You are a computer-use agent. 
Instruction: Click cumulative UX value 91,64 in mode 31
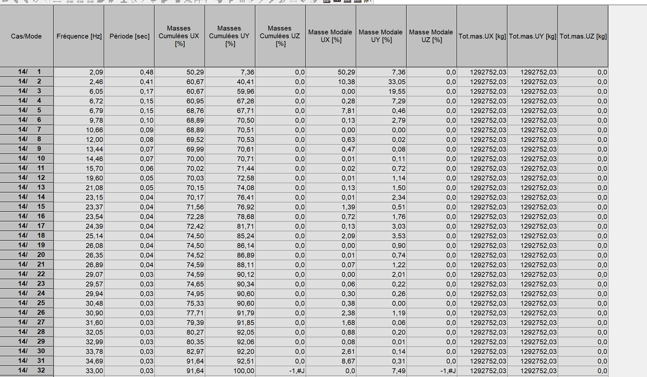180,361
